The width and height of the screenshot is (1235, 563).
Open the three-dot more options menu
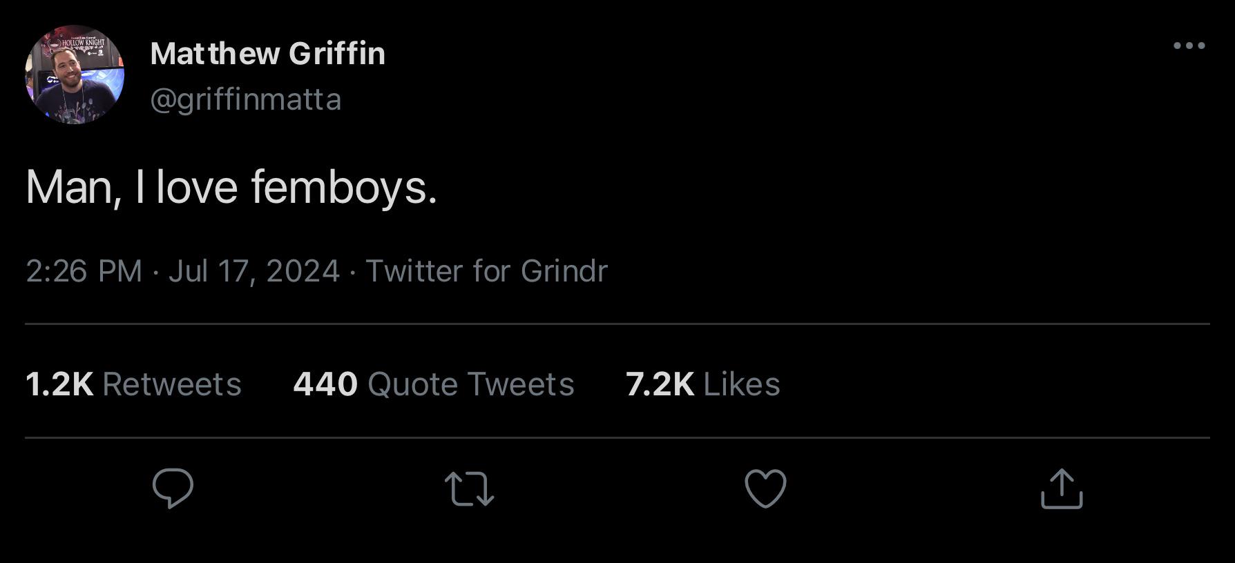[1189, 46]
